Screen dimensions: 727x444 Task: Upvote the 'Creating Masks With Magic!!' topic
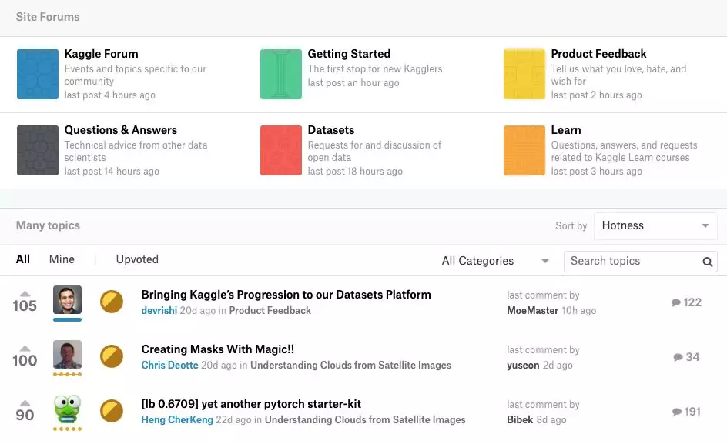coord(25,349)
